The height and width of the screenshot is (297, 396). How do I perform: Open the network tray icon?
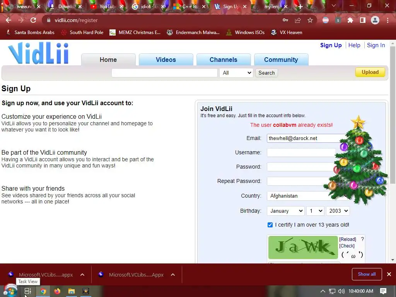[x=332, y=291]
